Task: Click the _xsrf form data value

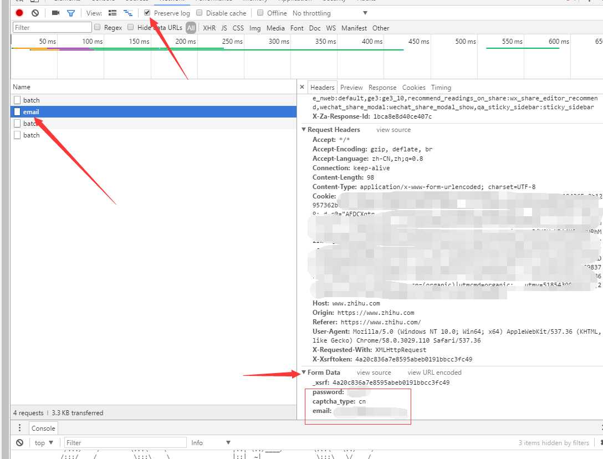Action: pyautogui.click(x=391, y=382)
